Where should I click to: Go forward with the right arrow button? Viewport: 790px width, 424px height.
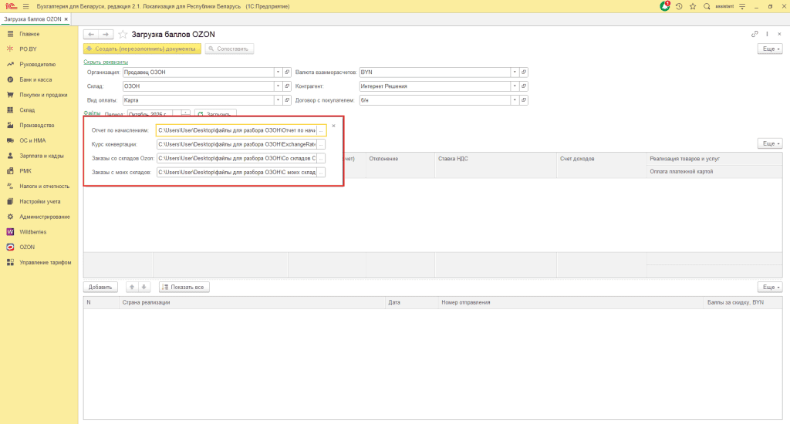105,34
